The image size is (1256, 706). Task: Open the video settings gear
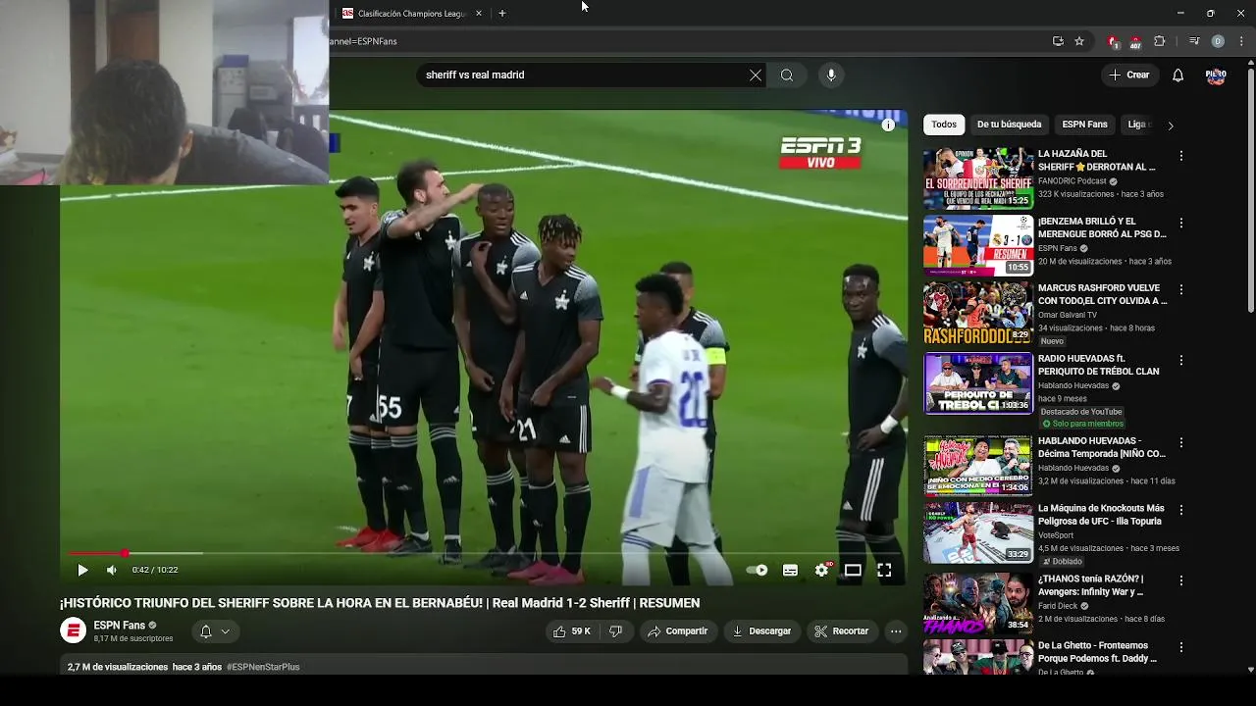822,570
